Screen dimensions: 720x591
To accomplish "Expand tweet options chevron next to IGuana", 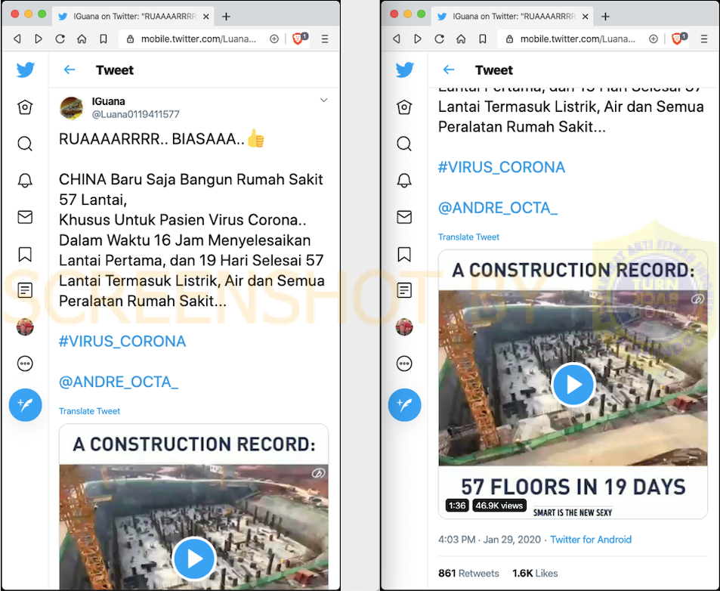I will [x=323, y=100].
